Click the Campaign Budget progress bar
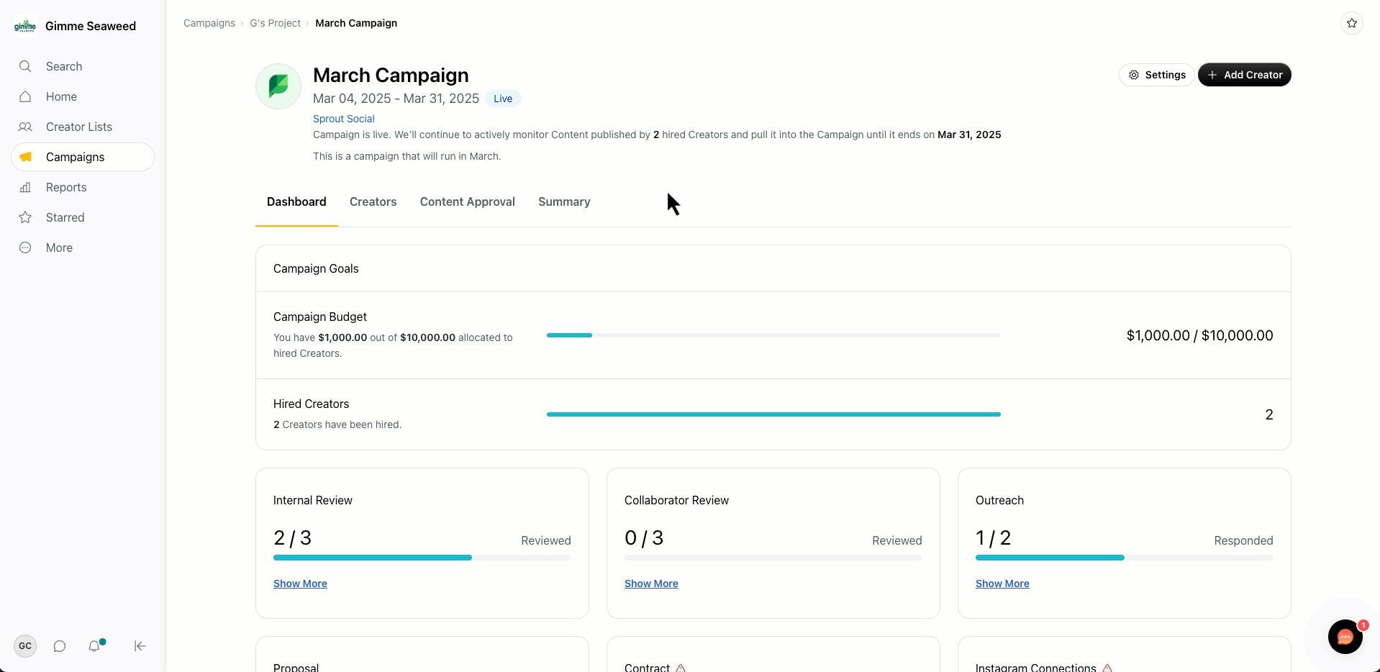 coord(773,335)
